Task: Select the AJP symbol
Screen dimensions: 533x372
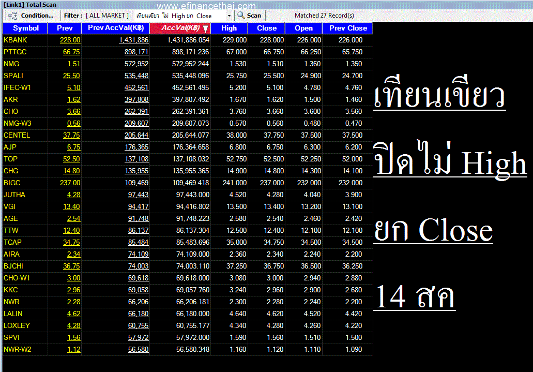Action: click(10, 147)
